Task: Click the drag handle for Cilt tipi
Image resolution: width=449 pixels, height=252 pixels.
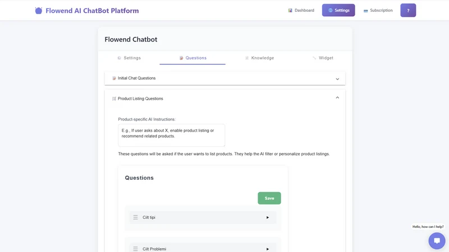Action: (x=135, y=217)
